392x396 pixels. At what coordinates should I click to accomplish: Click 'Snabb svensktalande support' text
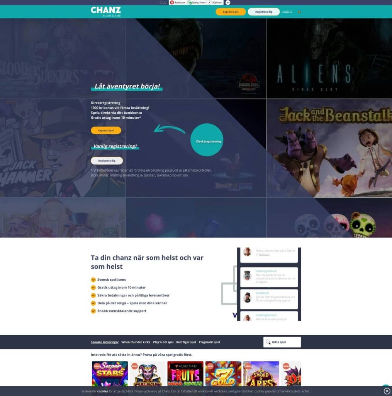[x=122, y=311]
